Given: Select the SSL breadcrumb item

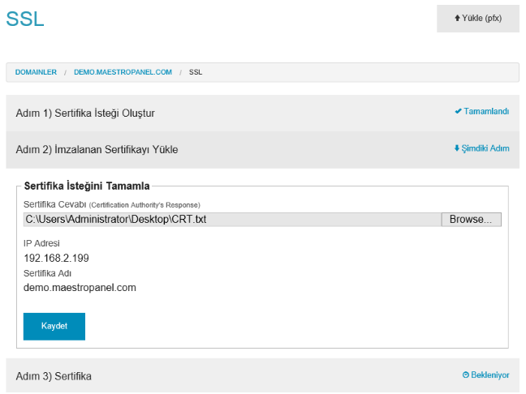Looking at the screenshot, I should tap(196, 72).
